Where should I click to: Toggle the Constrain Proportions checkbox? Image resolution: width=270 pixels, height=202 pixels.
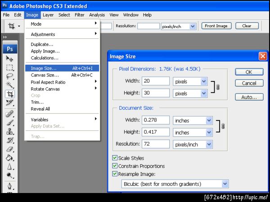click(x=115, y=166)
